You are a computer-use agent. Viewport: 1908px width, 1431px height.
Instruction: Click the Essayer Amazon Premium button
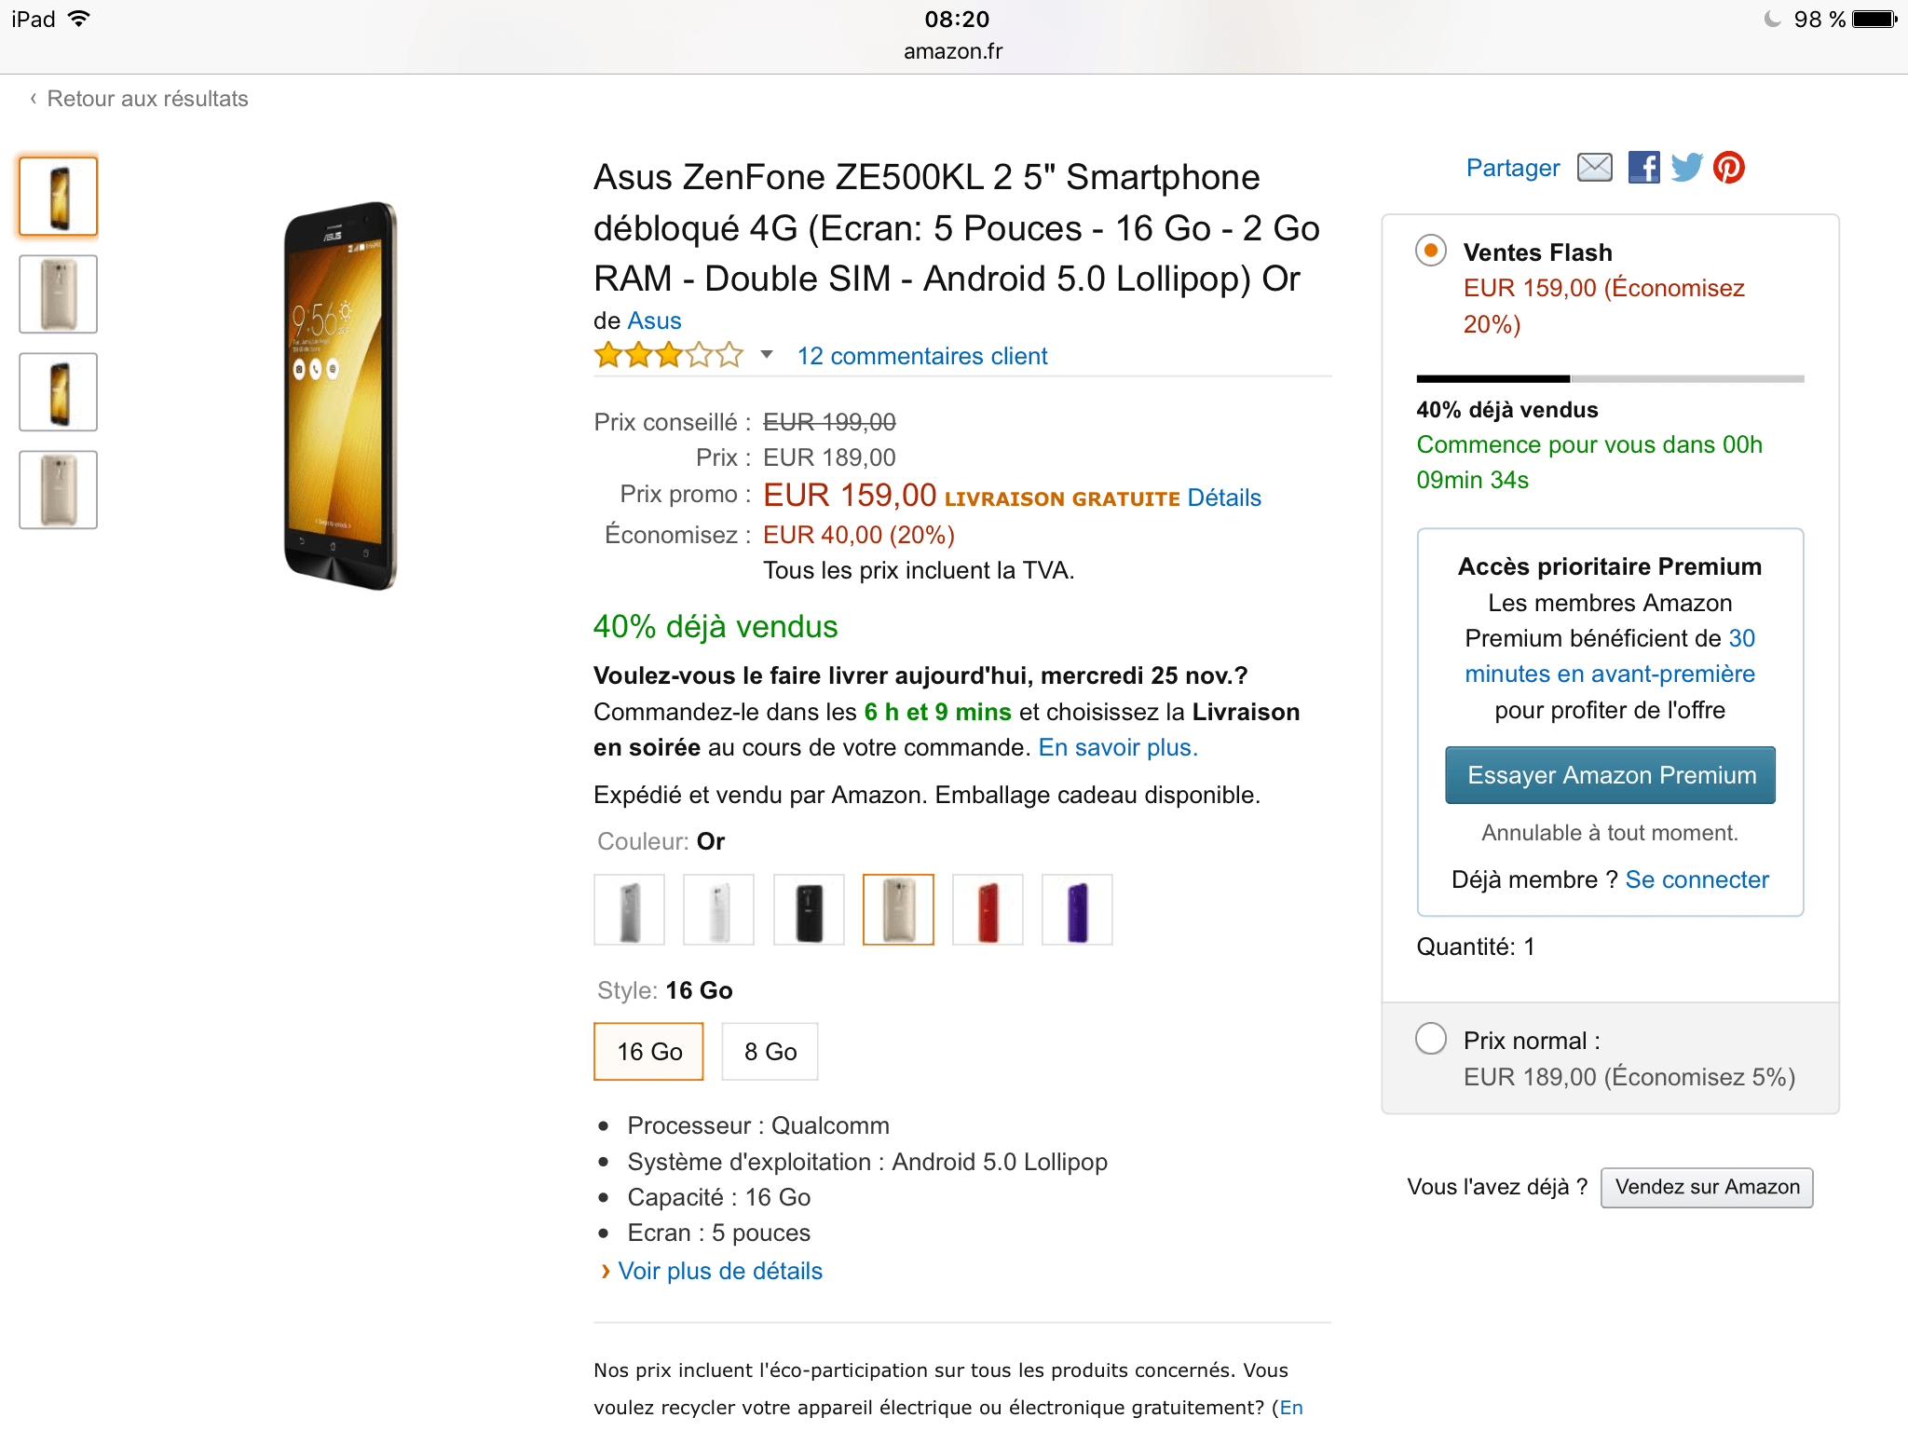[1610, 775]
